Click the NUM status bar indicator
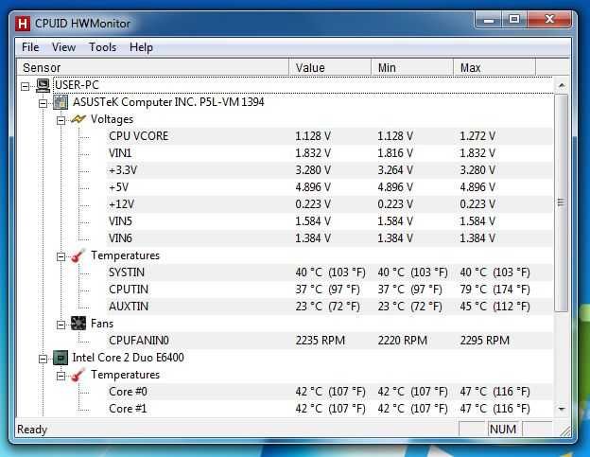Screen dimensions: 590x457 tap(503, 430)
